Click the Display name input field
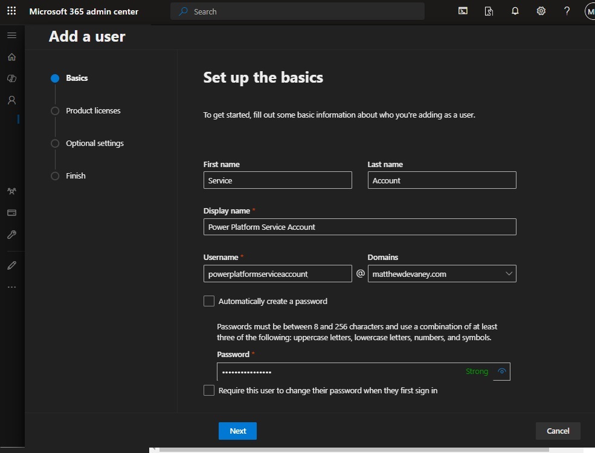This screenshot has width=595, height=453. click(360, 227)
